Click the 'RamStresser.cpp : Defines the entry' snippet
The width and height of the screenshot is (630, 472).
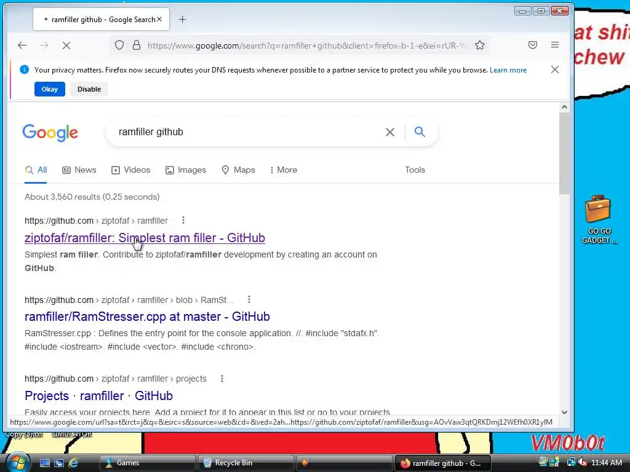point(202,340)
